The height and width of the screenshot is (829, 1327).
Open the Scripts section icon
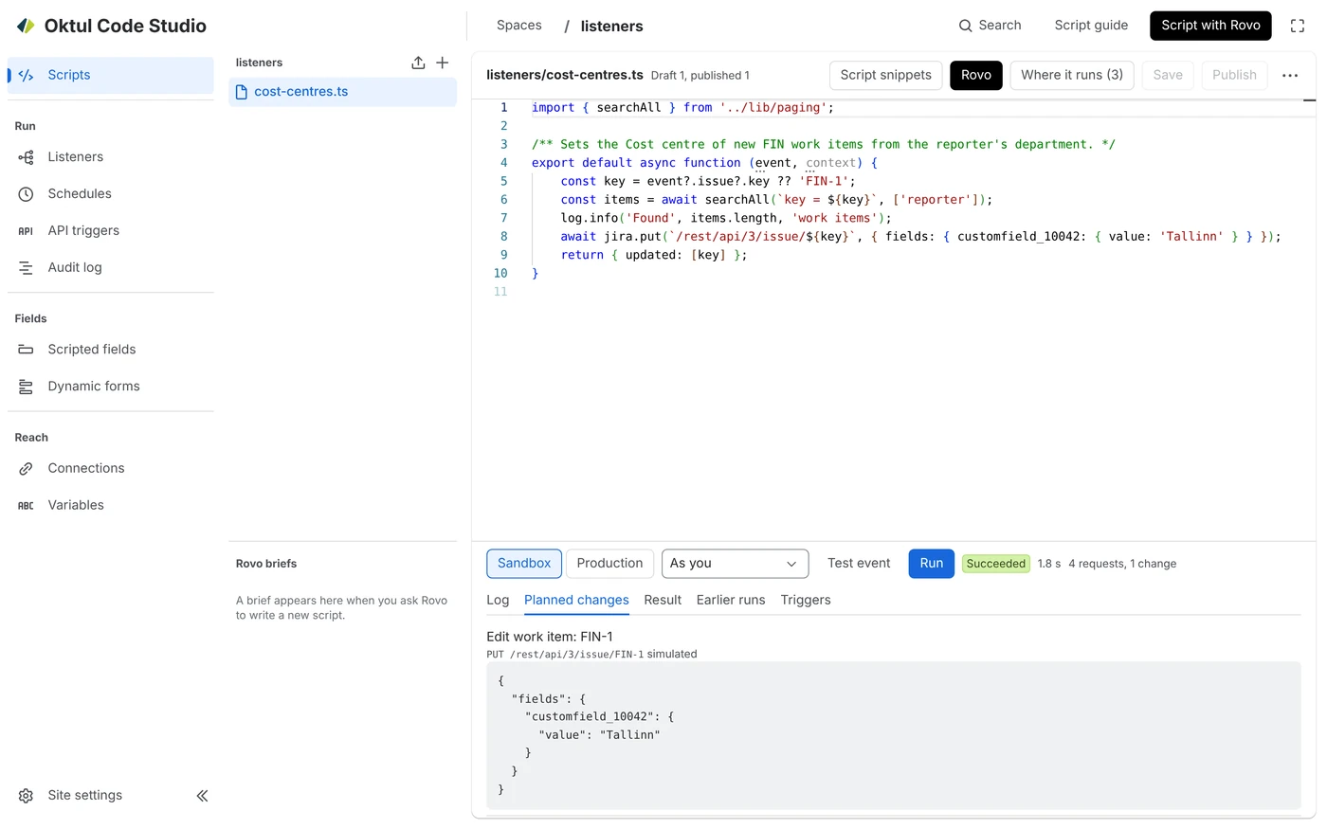click(27, 75)
